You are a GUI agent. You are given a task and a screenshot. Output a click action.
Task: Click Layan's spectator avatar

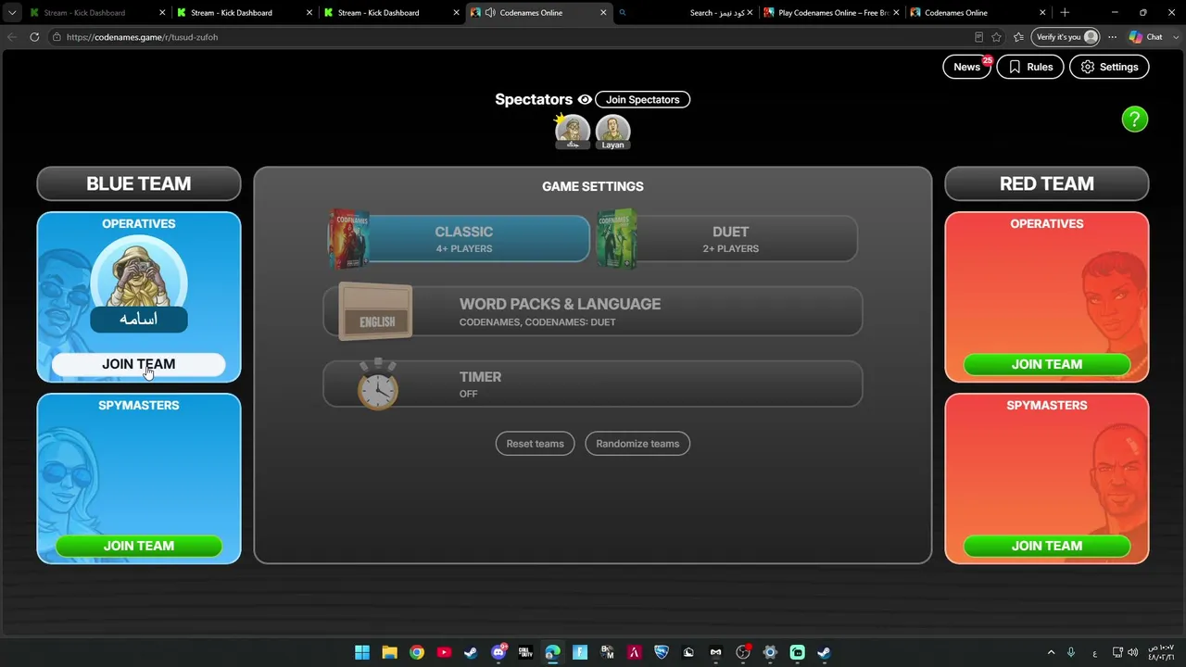pos(612,132)
